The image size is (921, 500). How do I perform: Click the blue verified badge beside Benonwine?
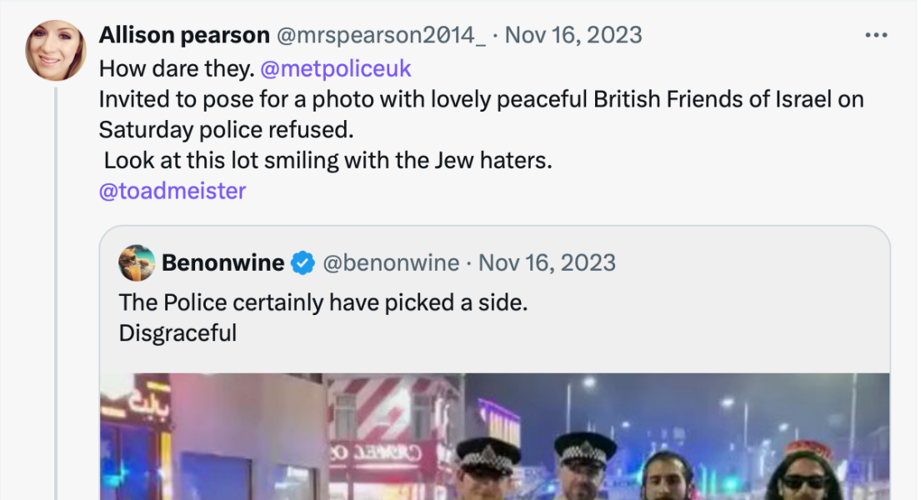[x=303, y=264]
